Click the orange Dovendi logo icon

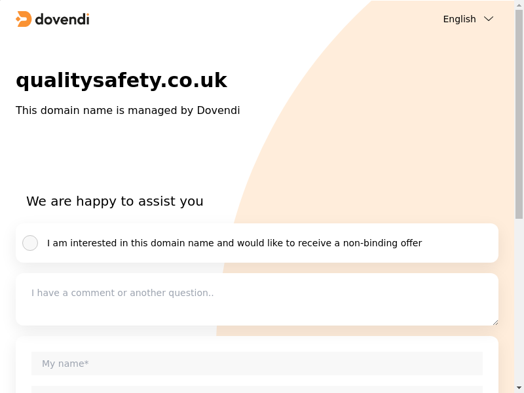pyautogui.click(x=24, y=19)
